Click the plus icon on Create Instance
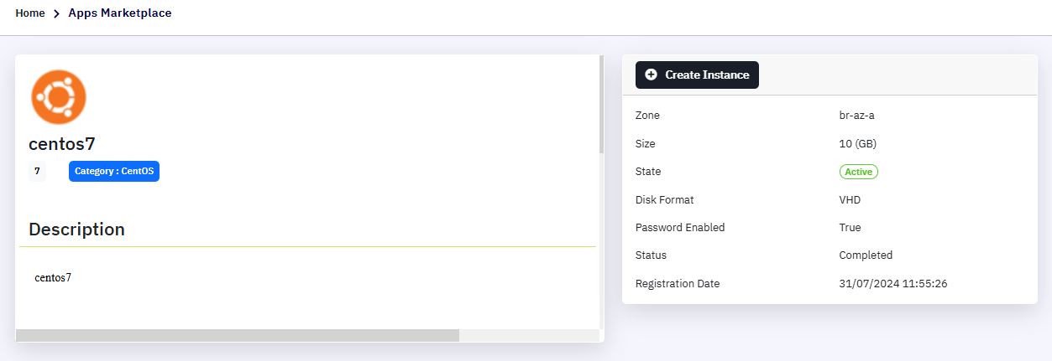Screen dimensions: 1052x361 (651, 75)
